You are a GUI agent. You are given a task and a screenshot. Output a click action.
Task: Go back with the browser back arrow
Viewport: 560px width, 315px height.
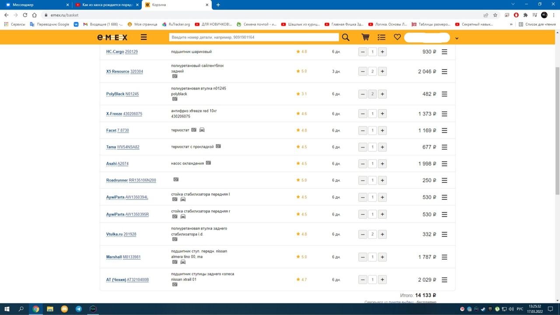pyautogui.click(x=6, y=15)
